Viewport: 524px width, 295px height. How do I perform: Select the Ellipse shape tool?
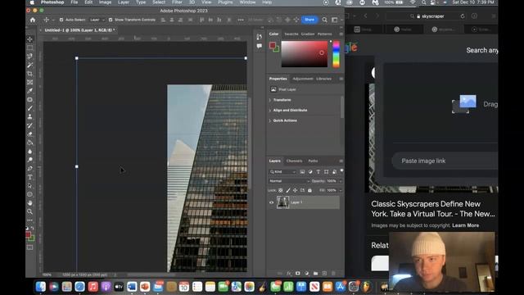tap(29, 194)
